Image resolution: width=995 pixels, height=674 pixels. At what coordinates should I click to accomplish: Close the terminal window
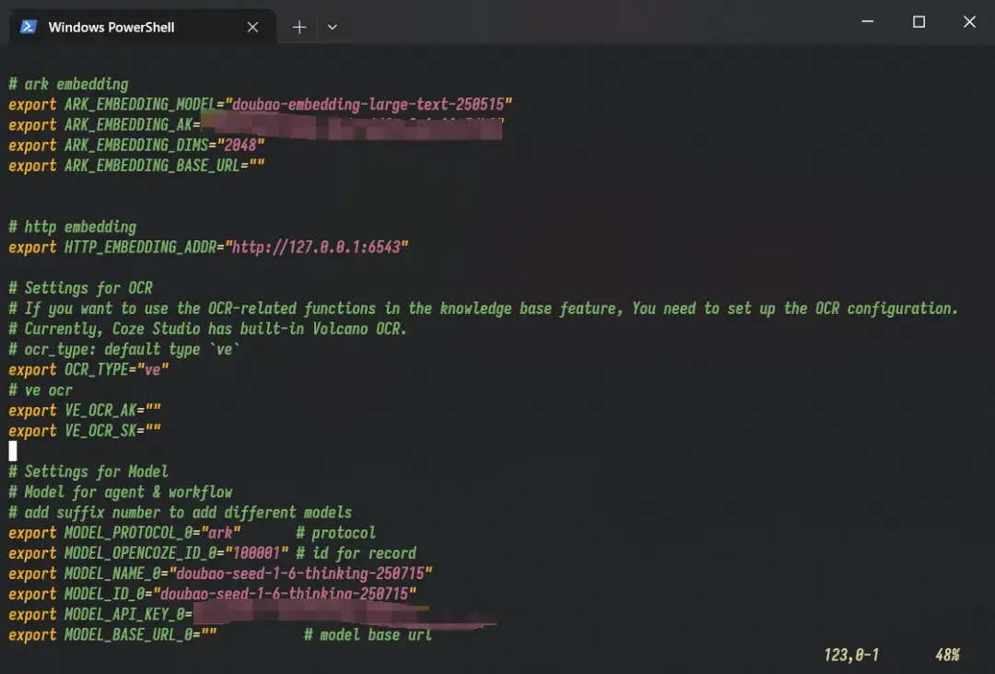[x=969, y=22]
